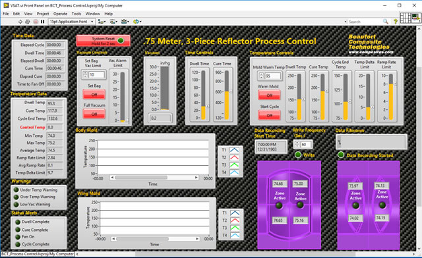
Task: Toggle the Set Bag Off switch
Action: pyautogui.click(x=94, y=94)
